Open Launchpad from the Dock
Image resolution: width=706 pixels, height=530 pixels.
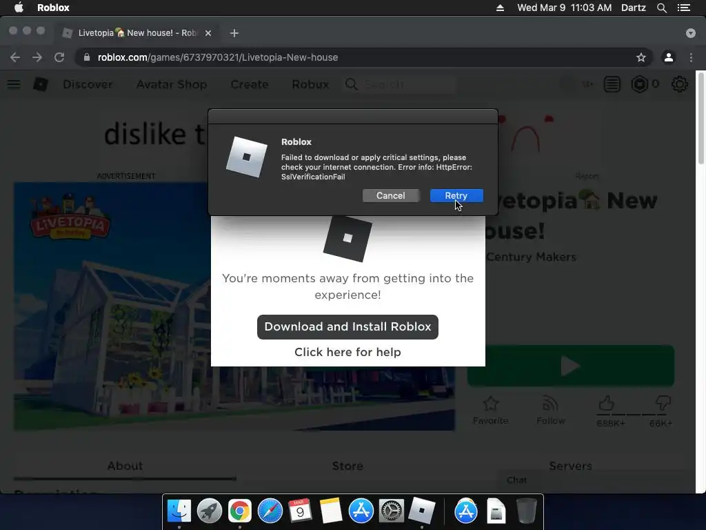point(210,511)
